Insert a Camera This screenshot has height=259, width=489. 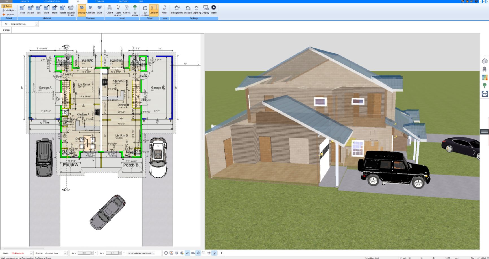[127, 9]
